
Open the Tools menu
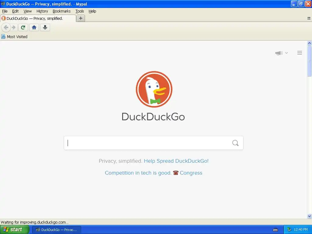click(x=80, y=11)
